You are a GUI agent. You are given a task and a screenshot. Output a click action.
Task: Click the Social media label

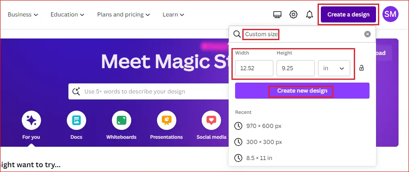[211, 137]
